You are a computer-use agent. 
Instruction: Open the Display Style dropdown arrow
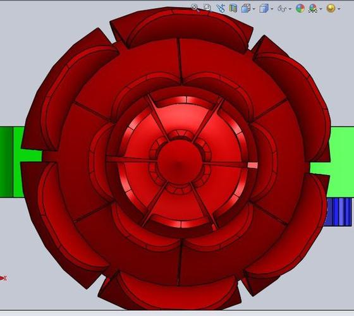tap(272, 9)
